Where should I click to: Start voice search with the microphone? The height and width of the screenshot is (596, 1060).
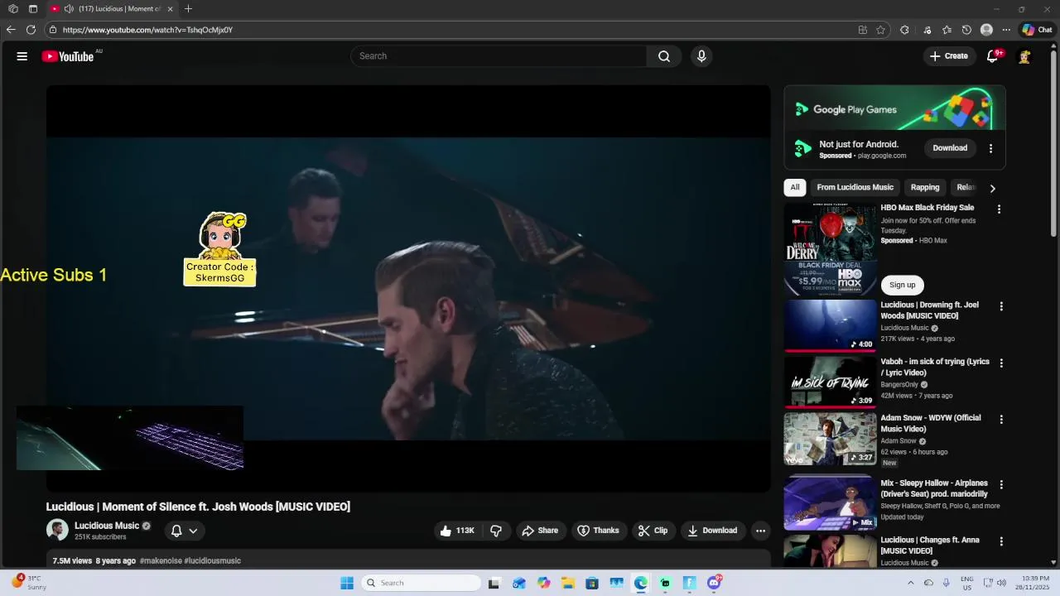click(701, 56)
